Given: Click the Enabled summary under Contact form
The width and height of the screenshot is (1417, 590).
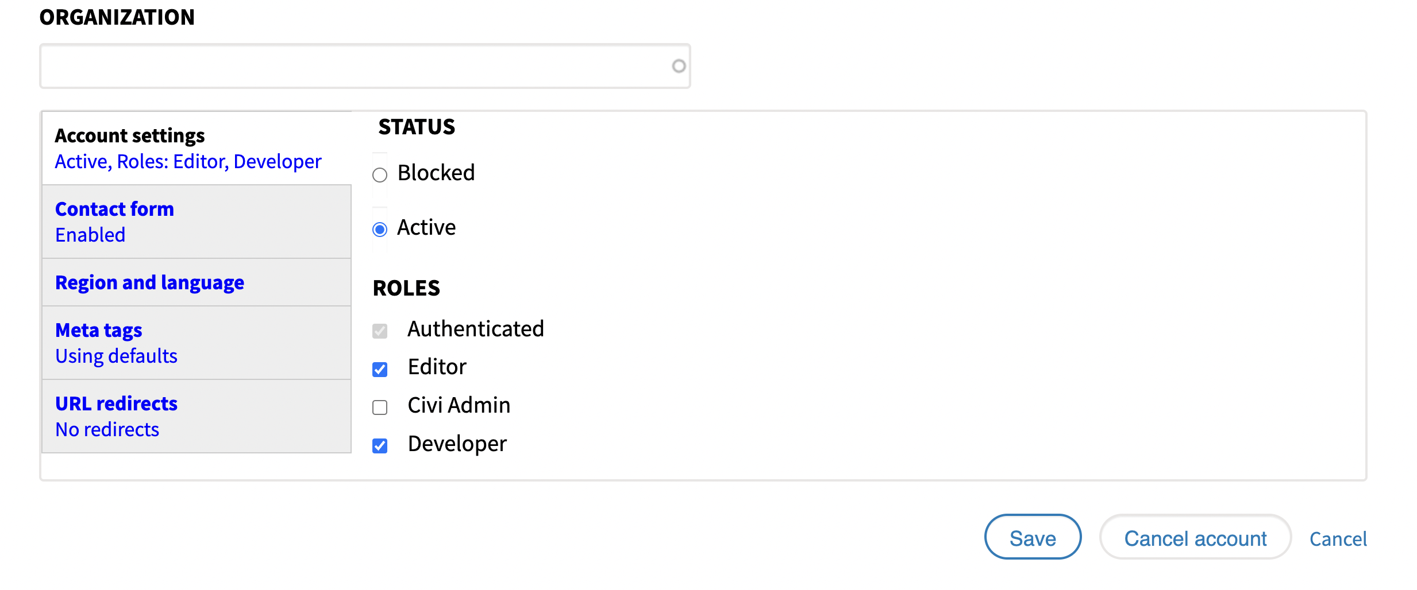Looking at the screenshot, I should click(x=90, y=235).
